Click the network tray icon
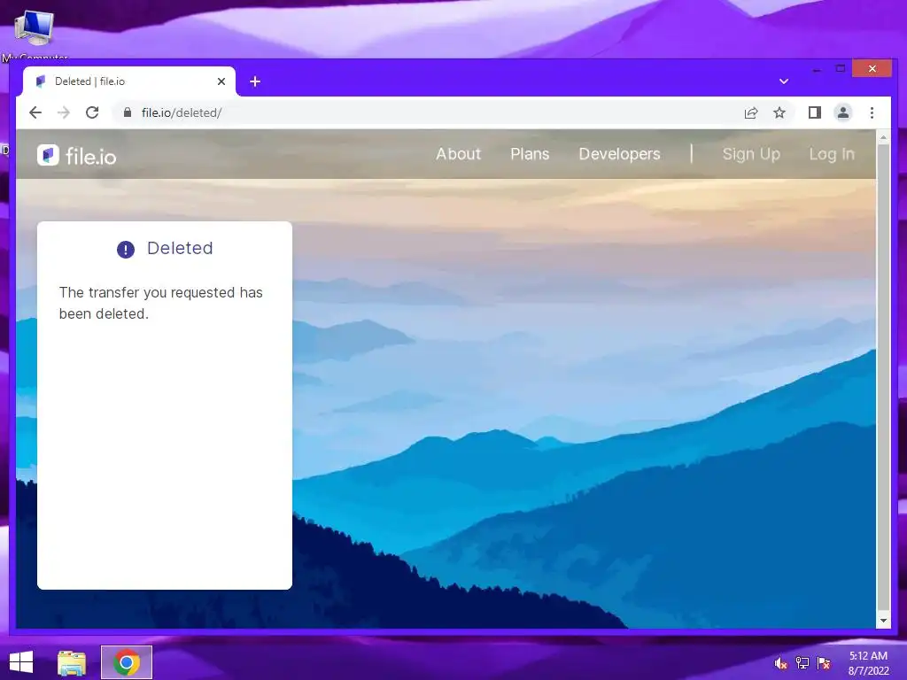 coord(802,663)
